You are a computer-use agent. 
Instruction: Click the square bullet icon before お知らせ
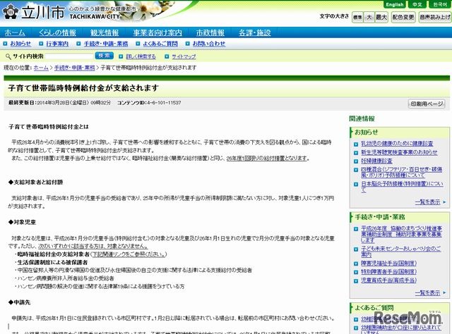click(x=5, y=44)
